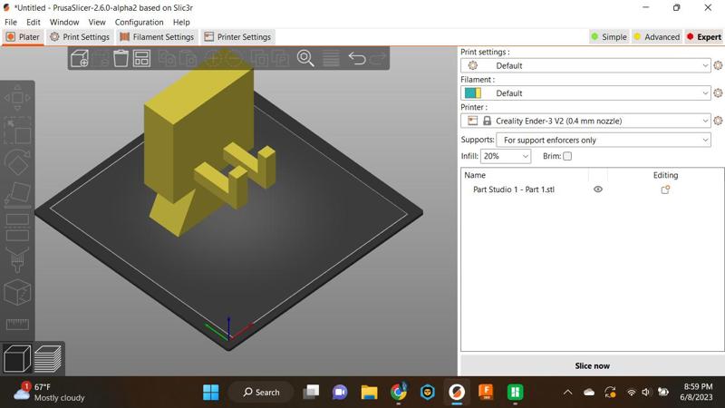
Task: Open the Help menu
Action: click(181, 22)
